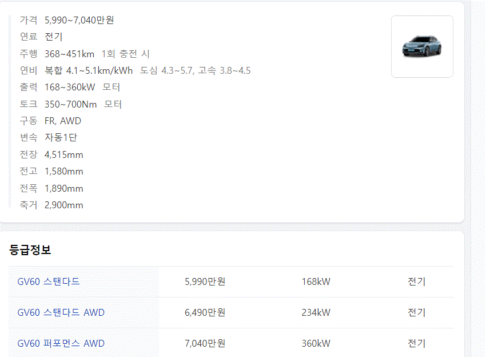
Task: Click the 1회 충전 시 note
Action: [x=126, y=54]
